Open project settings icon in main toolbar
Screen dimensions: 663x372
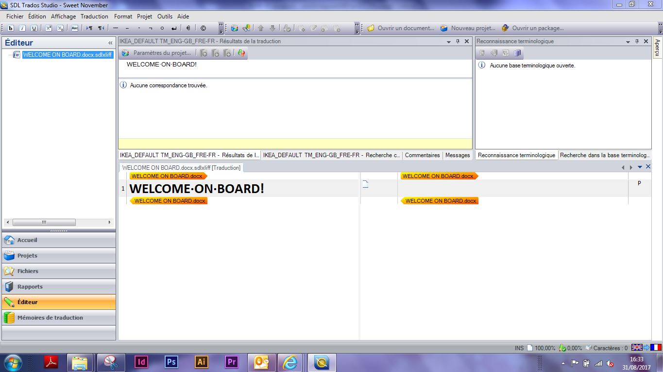click(x=235, y=28)
